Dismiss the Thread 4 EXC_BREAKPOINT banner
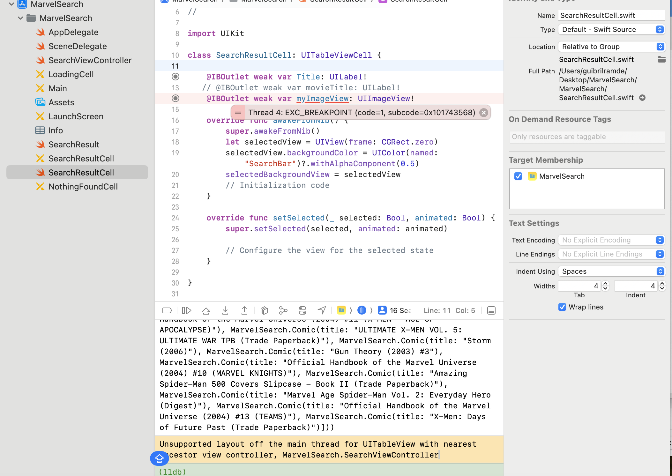The image size is (672, 476). coord(483,112)
